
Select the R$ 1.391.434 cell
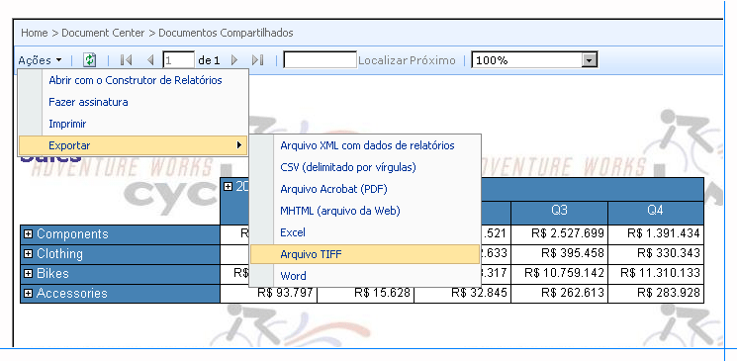(x=656, y=233)
